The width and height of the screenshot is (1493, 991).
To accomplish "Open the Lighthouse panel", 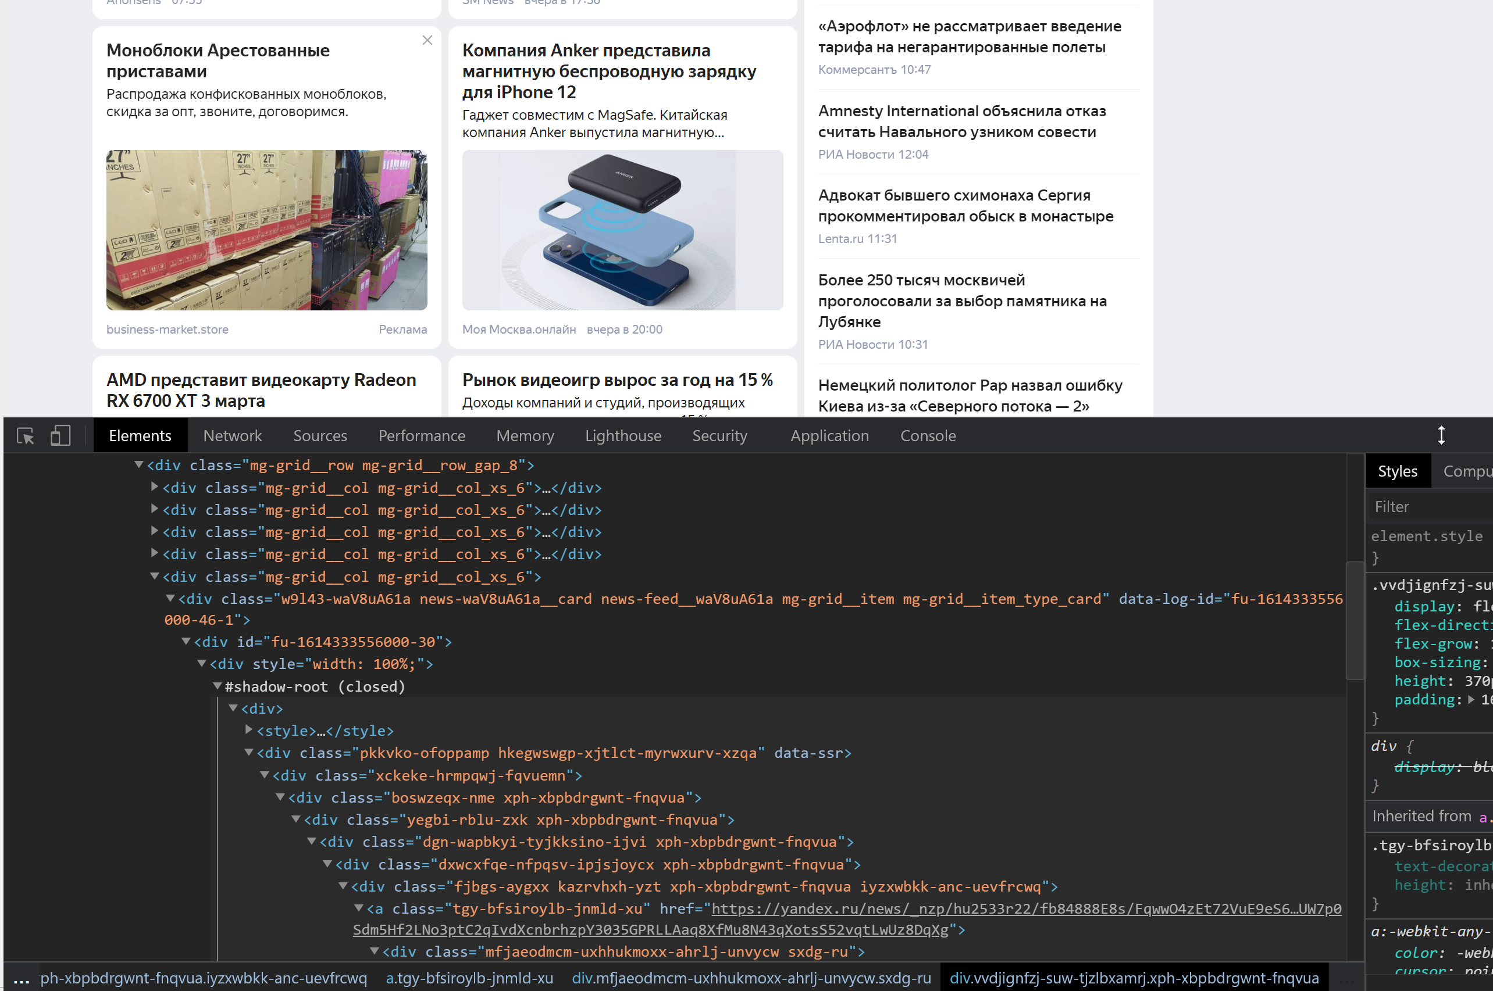I will click(x=622, y=435).
